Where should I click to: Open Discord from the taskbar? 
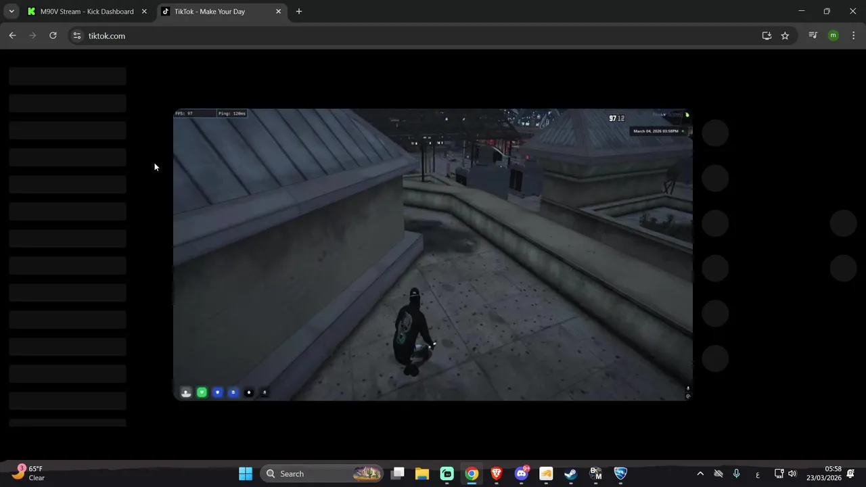[522, 473]
